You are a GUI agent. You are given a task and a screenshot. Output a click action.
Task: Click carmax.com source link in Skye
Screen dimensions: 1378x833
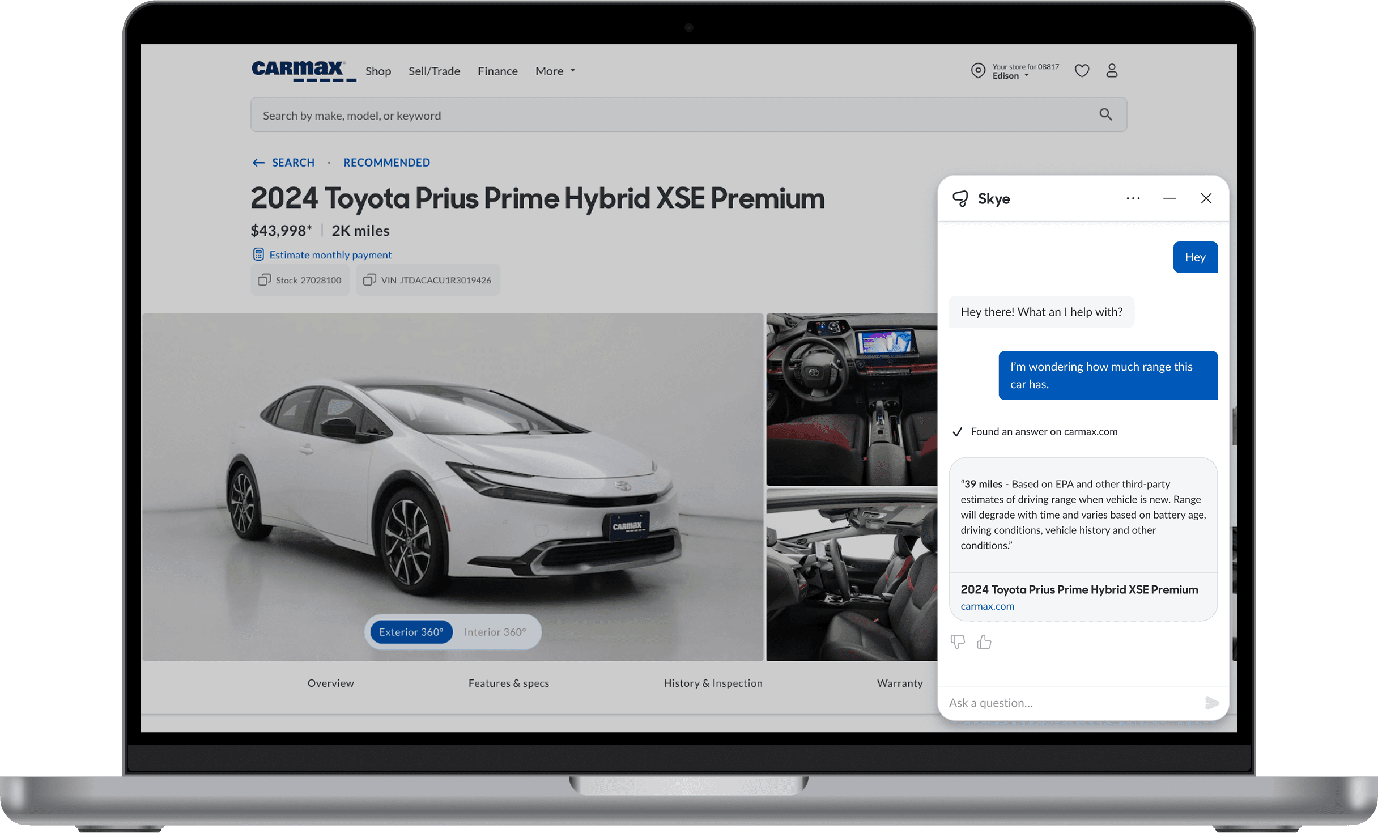coord(987,605)
